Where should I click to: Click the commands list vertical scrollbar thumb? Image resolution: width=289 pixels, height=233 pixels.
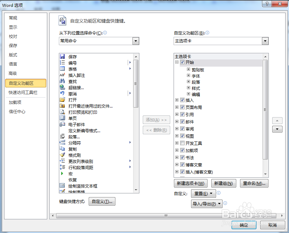(136, 84)
